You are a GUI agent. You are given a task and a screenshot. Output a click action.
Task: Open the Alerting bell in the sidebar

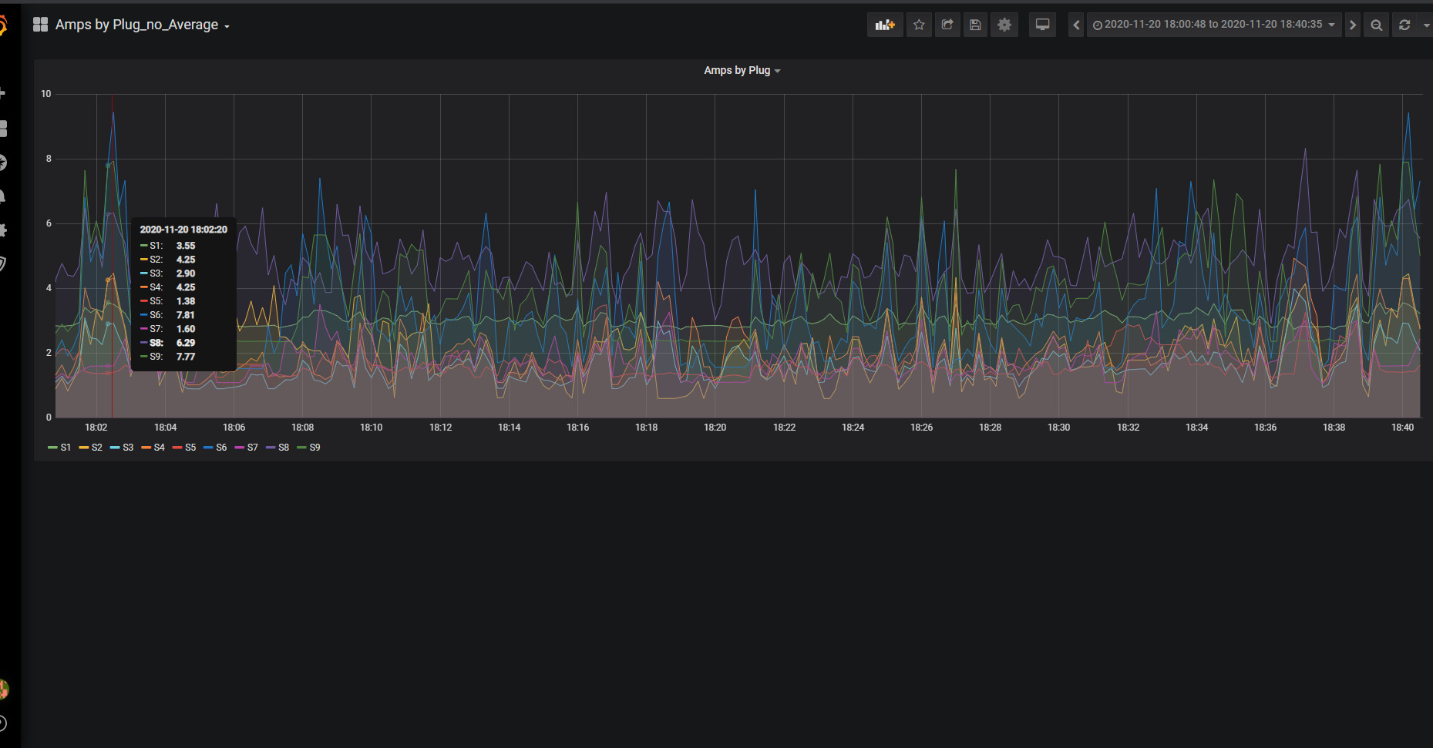pos(3,196)
